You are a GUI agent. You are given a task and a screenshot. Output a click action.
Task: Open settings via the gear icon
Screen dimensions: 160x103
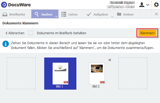coord(156,5)
